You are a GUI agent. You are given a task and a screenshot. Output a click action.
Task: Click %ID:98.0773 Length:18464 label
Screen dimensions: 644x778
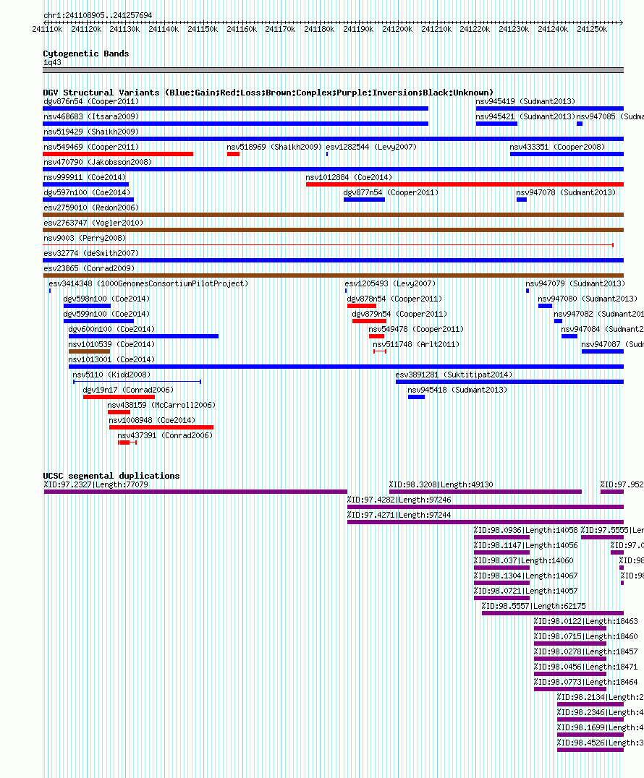click(x=586, y=683)
